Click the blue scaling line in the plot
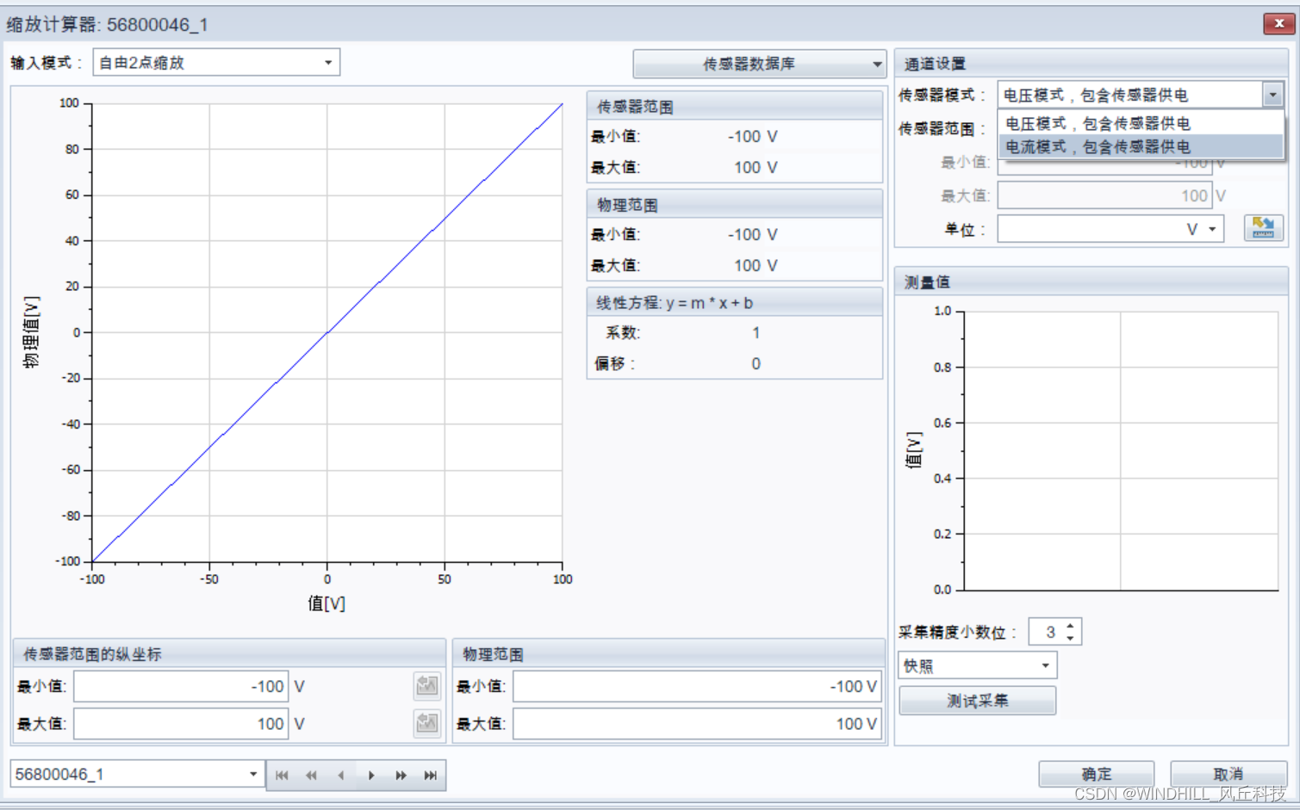This screenshot has width=1300, height=810. point(327,332)
